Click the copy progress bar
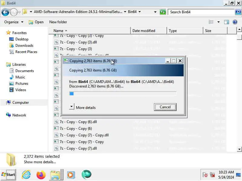The height and width of the screenshot is (181, 242). 123,94
